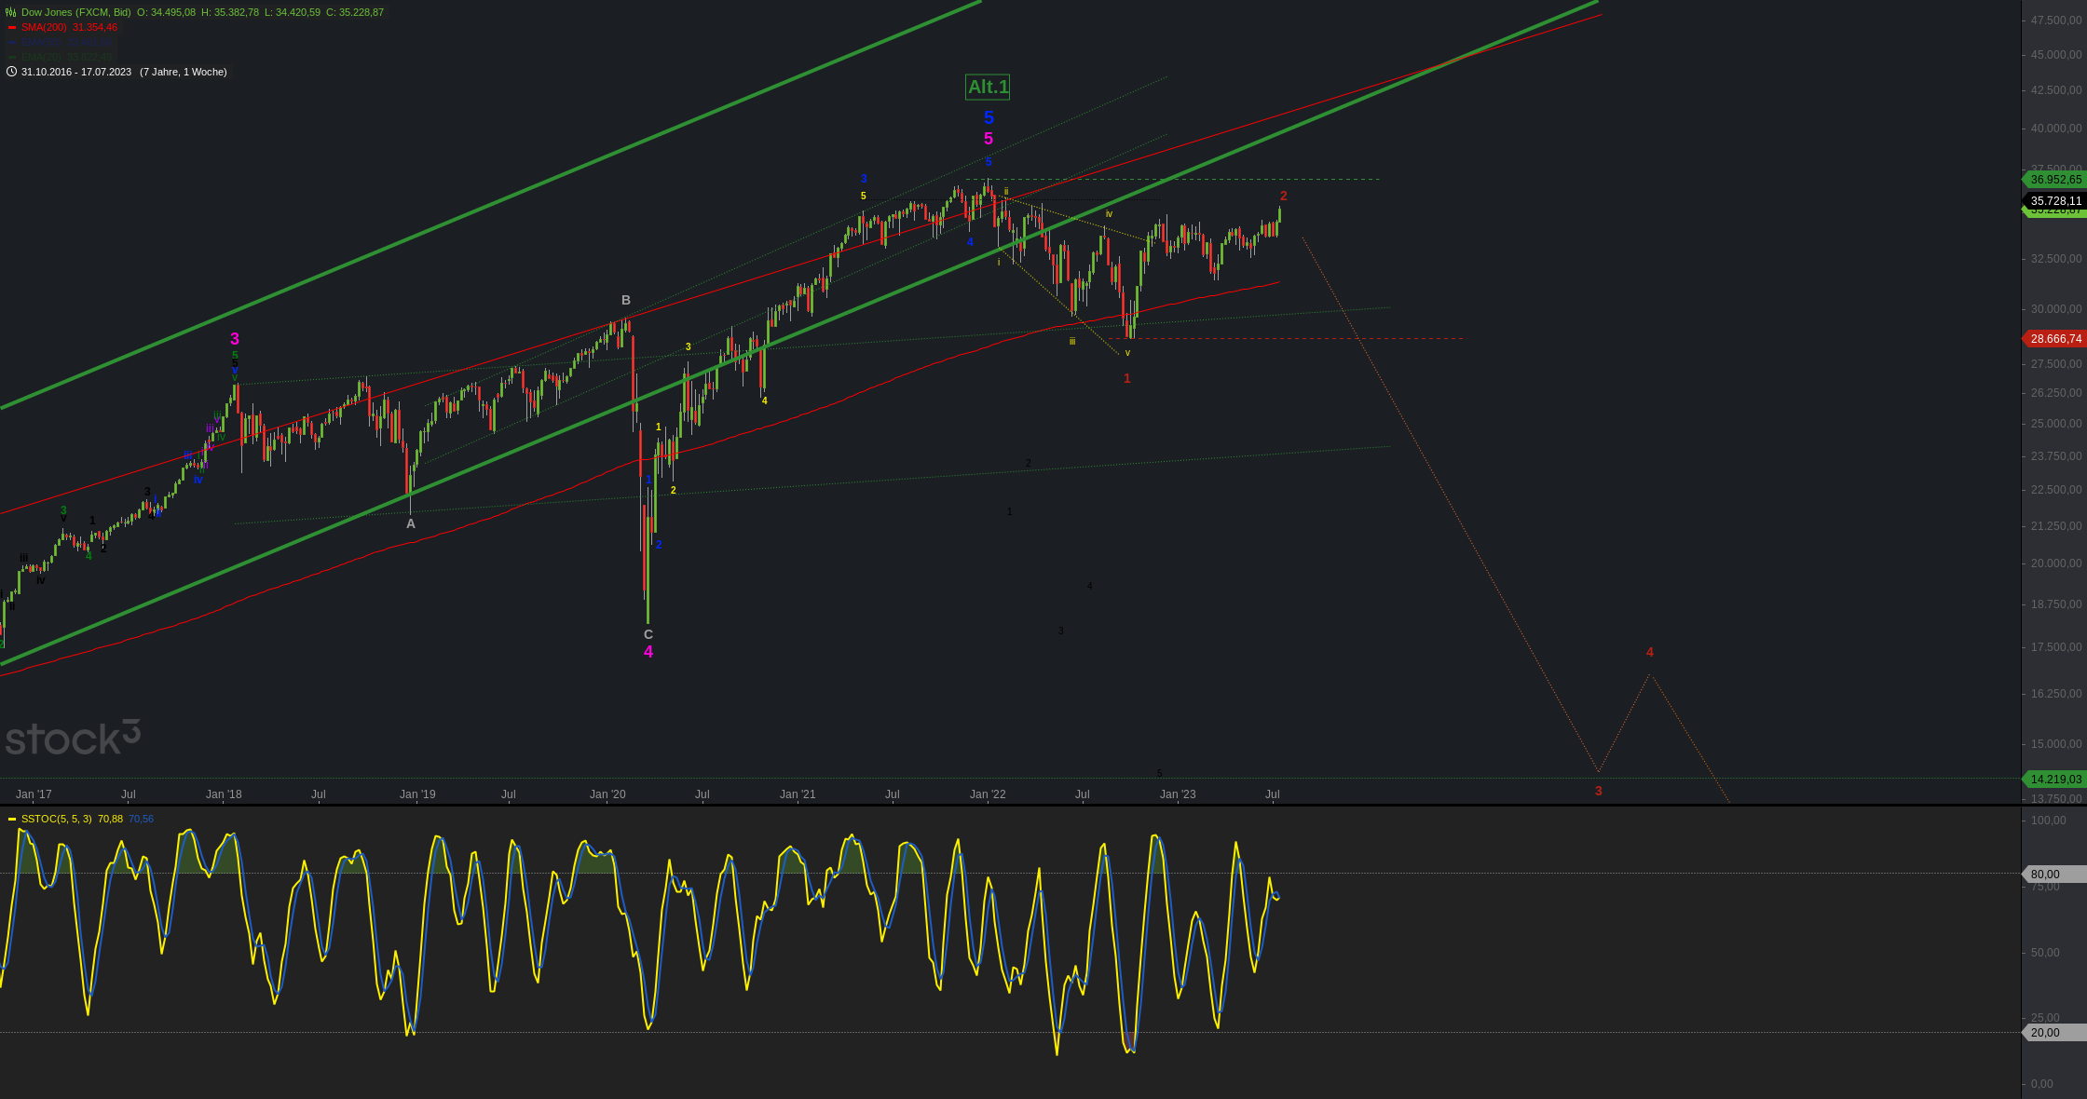Click the magenta wave 3 label
Image resolution: width=2087 pixels, height=1099 pixels.
click(x=235, y=339)
